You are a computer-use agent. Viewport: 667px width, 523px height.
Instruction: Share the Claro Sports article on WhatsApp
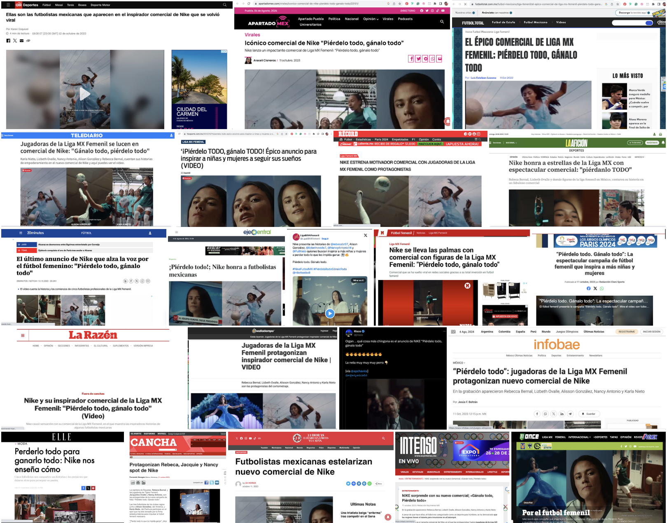pyautogui.click(x=602, y=288)
